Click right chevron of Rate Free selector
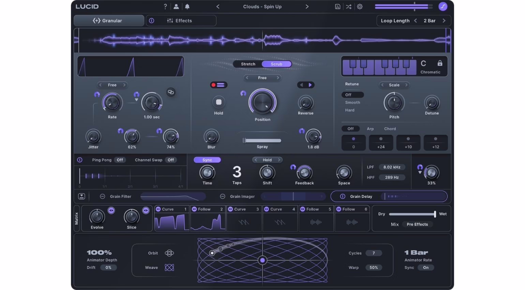525x290 pixels. (x=124, y=85)
